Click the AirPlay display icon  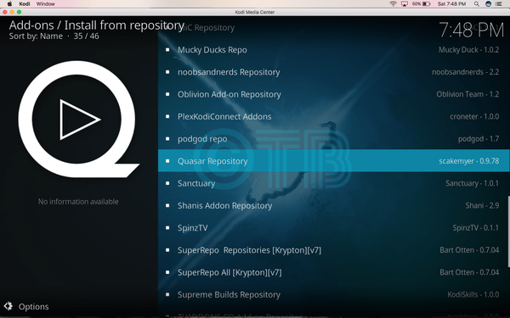coord(405,4)
